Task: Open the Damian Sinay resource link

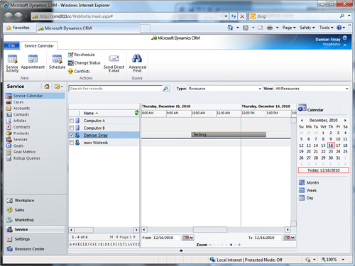Action: pos(96,135)
